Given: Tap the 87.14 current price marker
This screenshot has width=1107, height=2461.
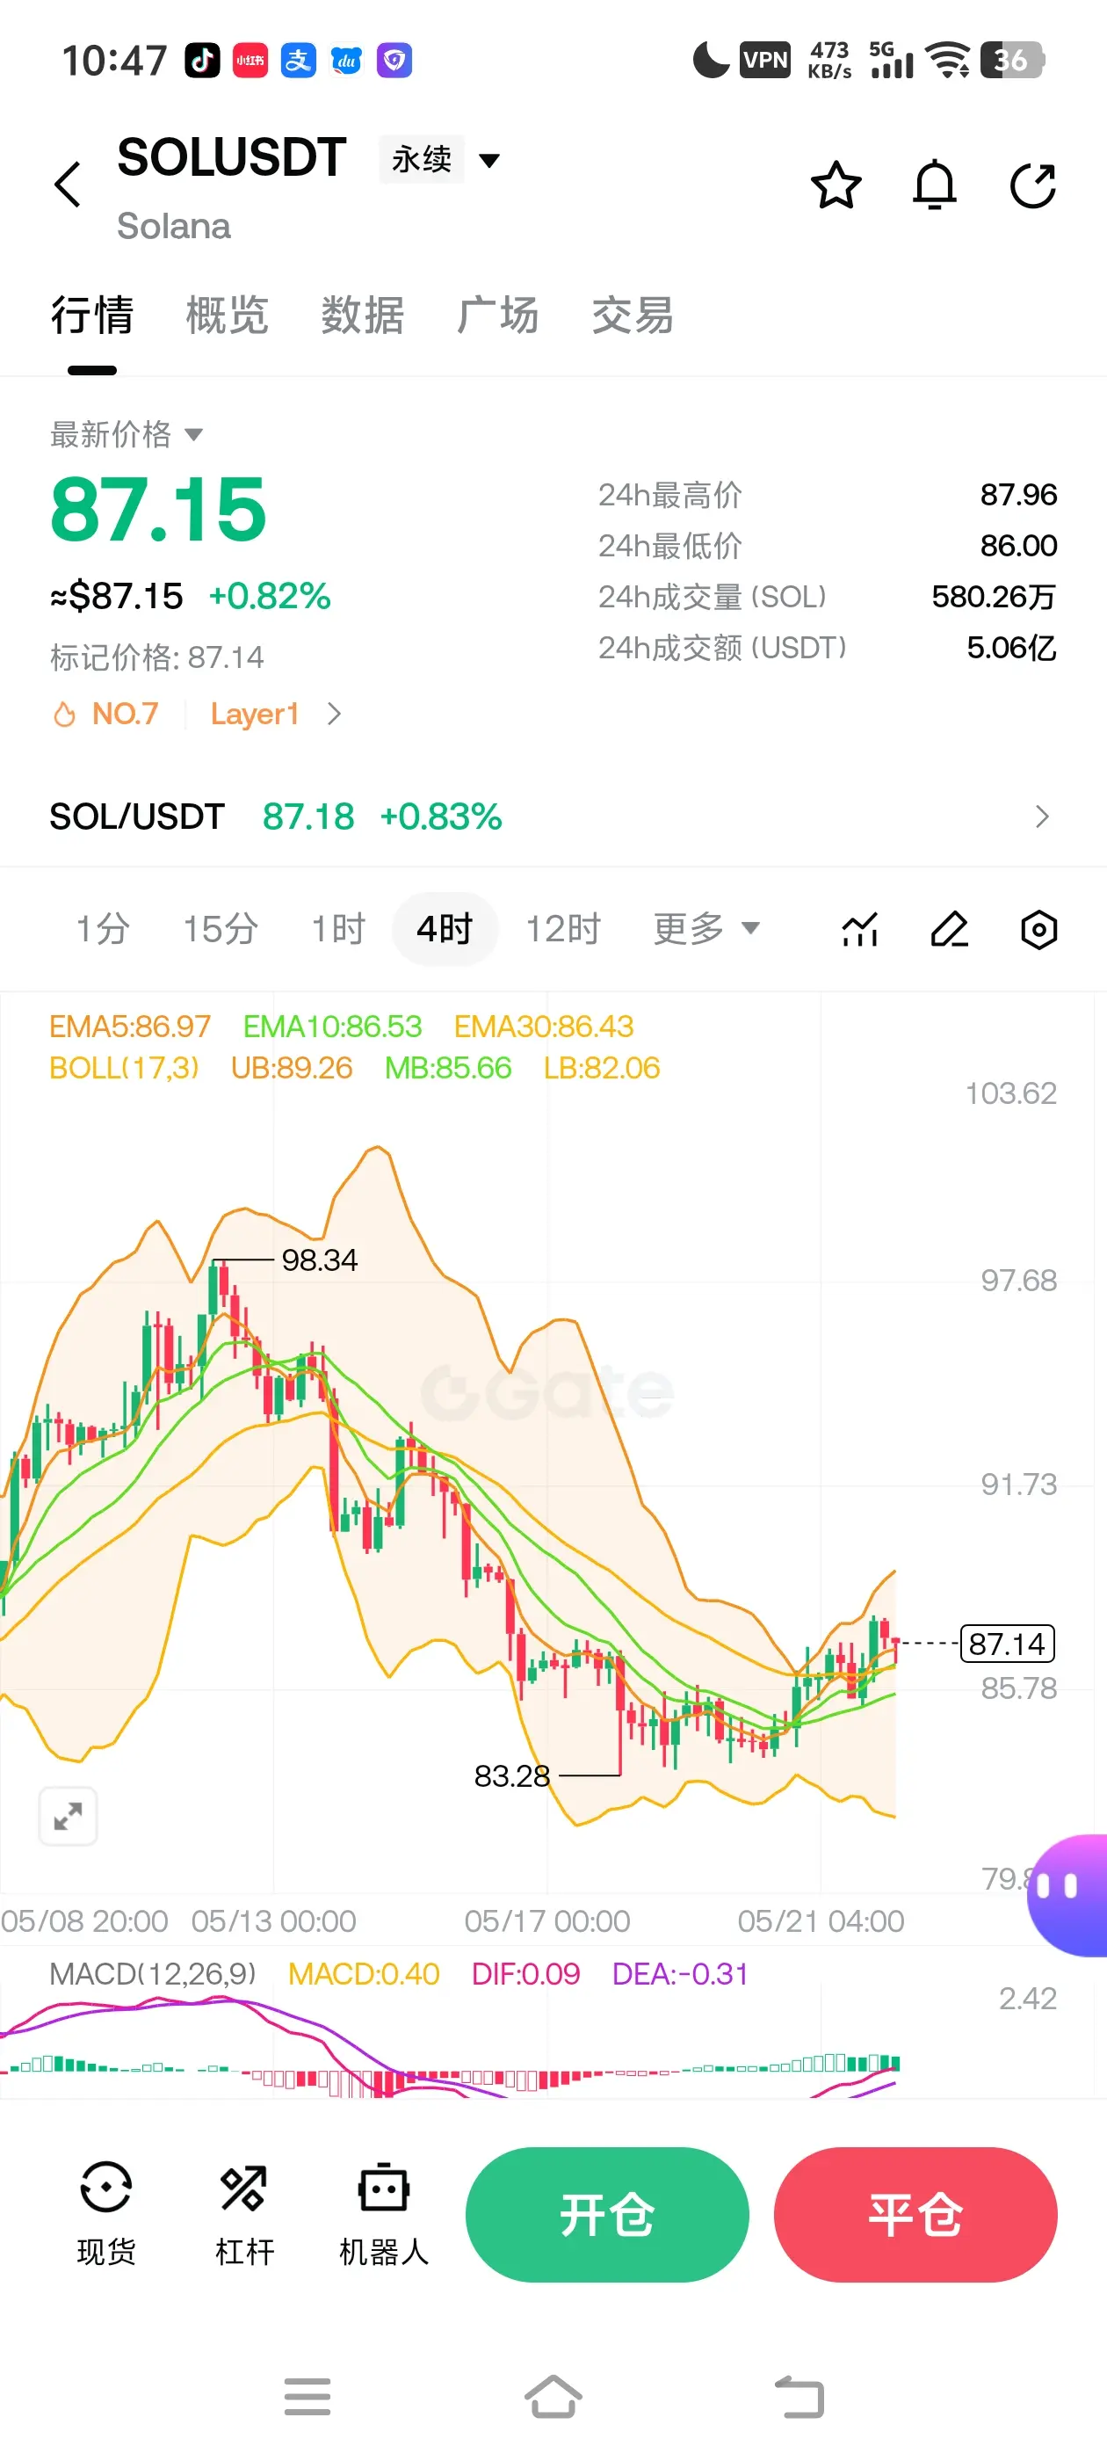Looking at the screenshot, I should (x=1007, y=1644).
